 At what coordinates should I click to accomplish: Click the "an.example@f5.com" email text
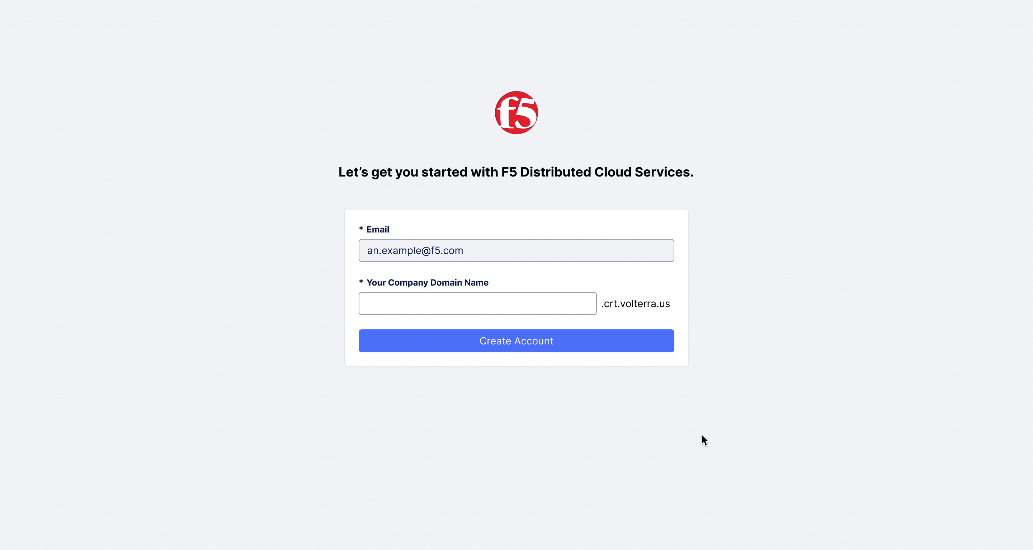point(415,251)
